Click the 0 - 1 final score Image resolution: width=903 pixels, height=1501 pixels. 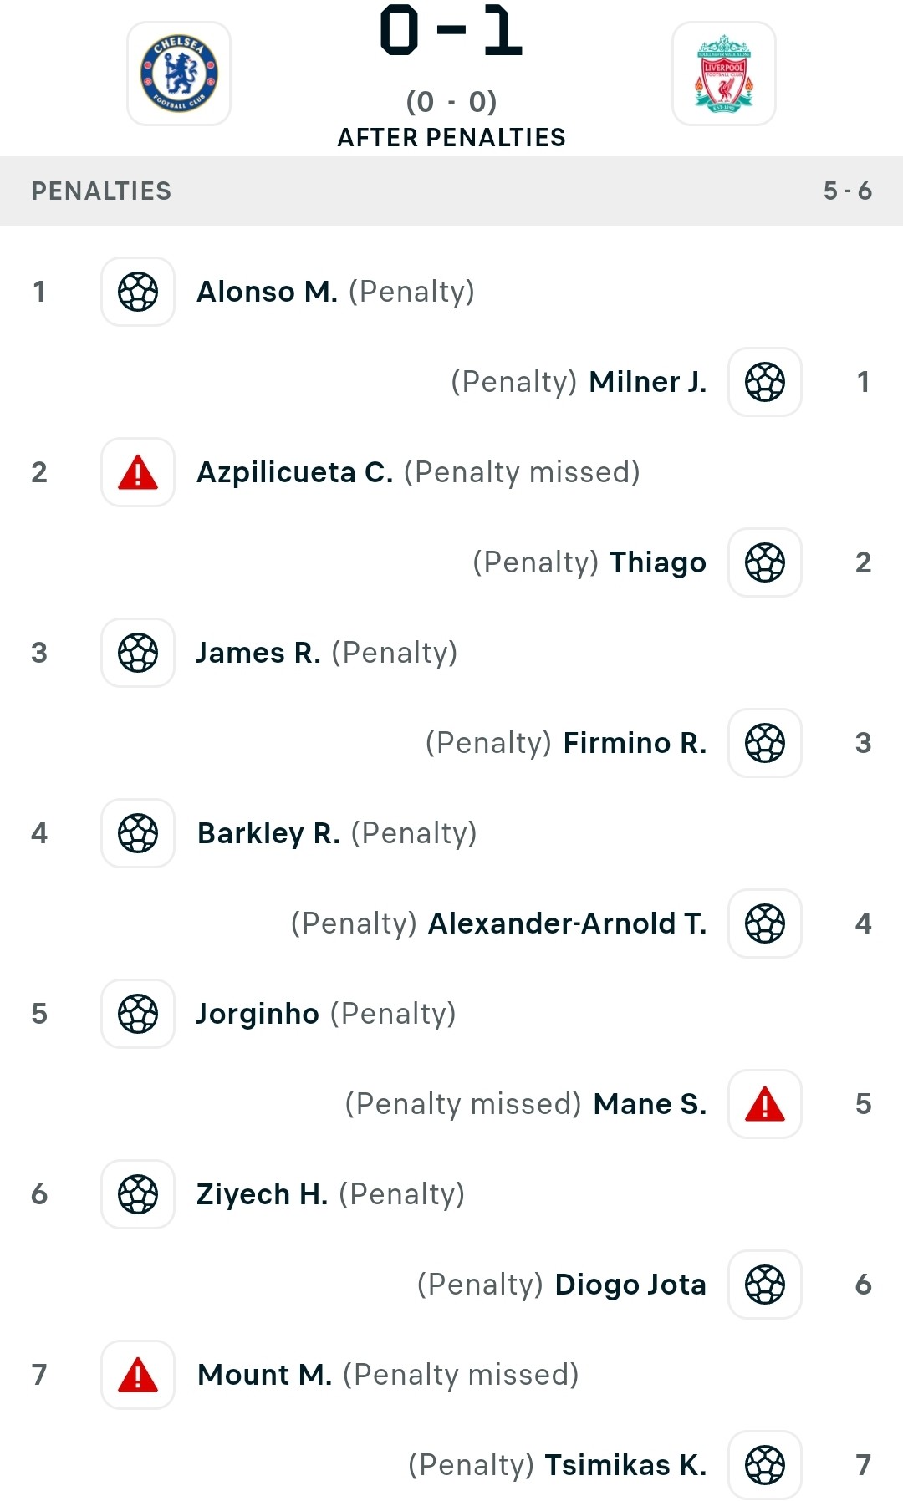click(451, 32)
